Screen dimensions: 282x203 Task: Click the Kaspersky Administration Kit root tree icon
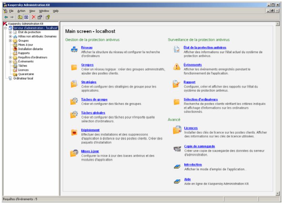pyautogui.click(x=5, y=24)
